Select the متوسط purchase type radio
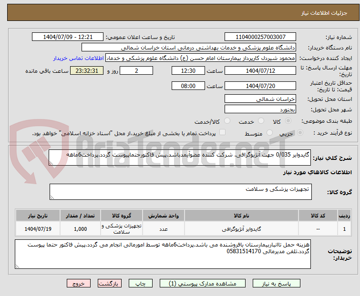 tap(269, 132)
